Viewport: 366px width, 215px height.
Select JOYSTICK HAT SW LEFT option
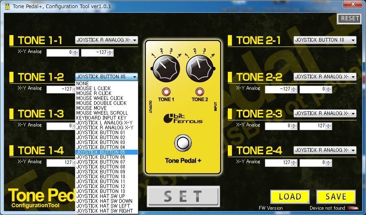point(106,206)
